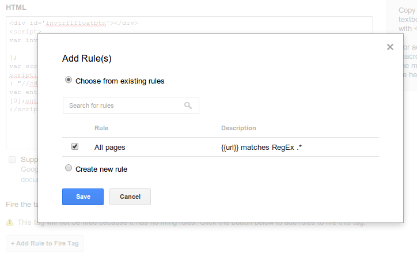Click the {{url}} matches RegEx description
The width and height of the screenshot is (417, 253).
tap(261, 148)
